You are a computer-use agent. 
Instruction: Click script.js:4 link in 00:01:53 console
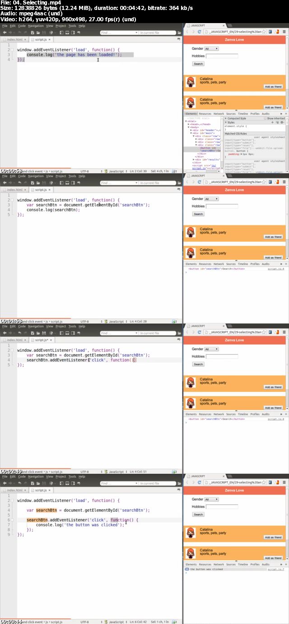(276, 269)
